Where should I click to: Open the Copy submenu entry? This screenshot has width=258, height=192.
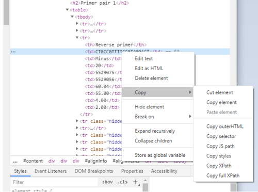coord(157,92)
